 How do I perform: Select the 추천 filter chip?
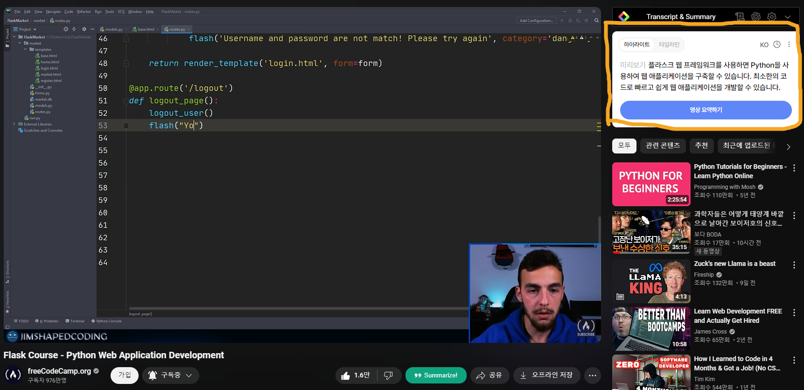point(701,146)
